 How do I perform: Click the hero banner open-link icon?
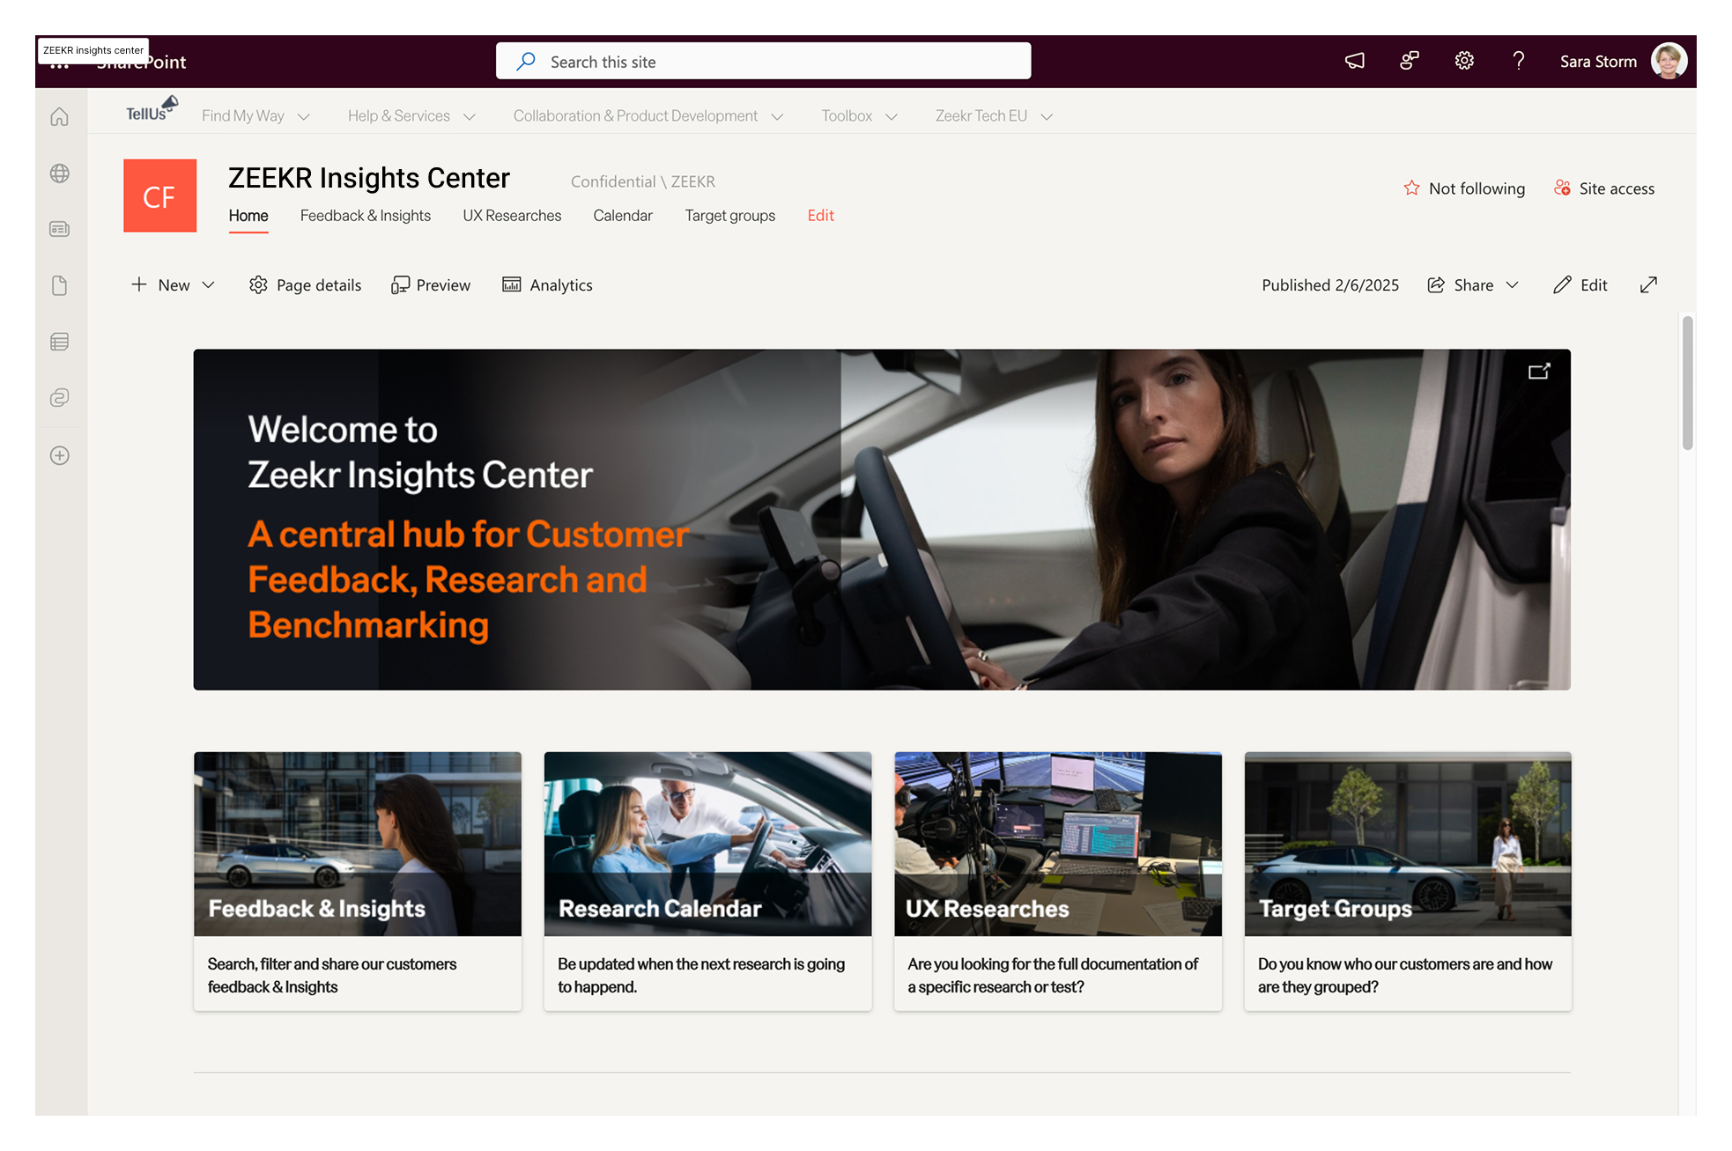point(1539,371)
